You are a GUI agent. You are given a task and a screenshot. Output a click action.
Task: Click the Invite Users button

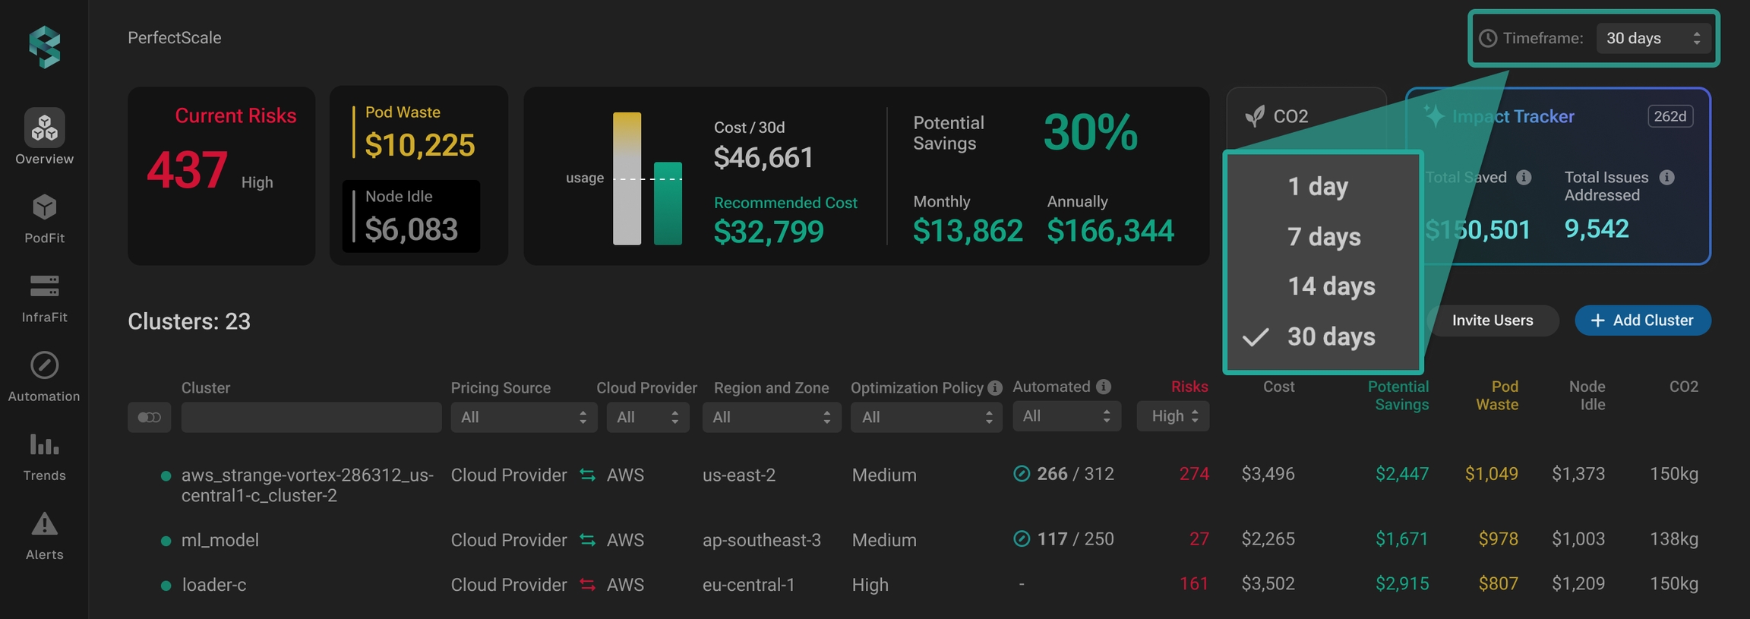1492,321
